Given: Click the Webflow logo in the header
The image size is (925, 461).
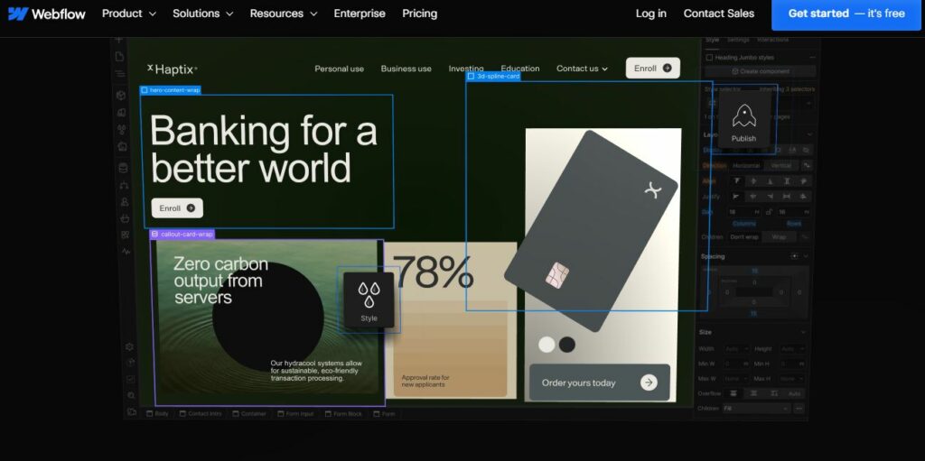Looking at the screenshot, I should click(x=47, y=14).
